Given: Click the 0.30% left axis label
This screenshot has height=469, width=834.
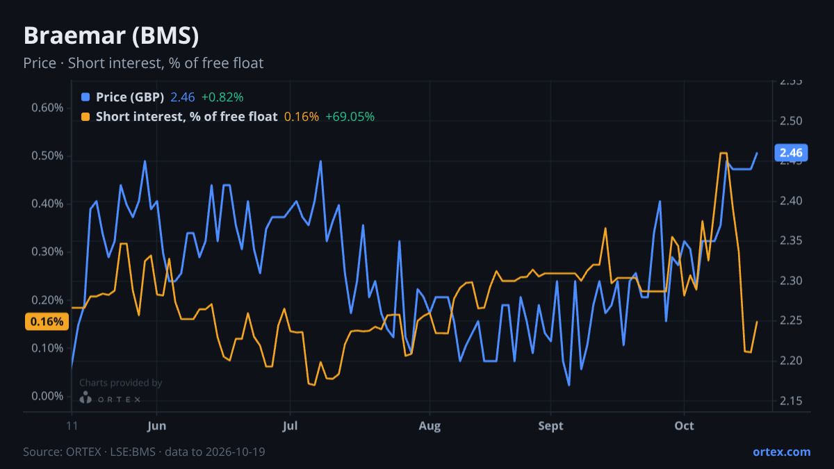Looking at the screenshot, I should [47, 252].
